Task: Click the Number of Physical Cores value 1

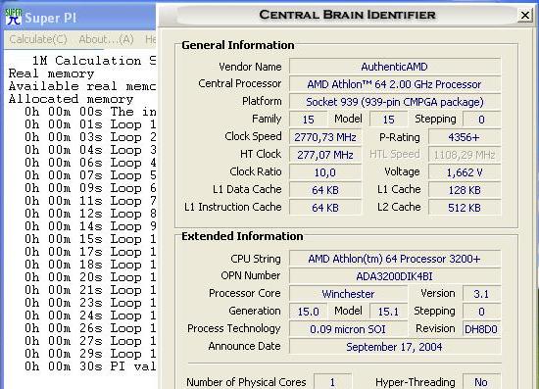Action: point(332,382)
